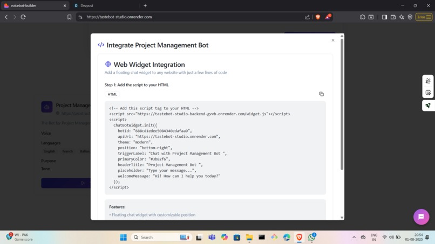Click the Web Widget Integration globe icon

(108, 64)
